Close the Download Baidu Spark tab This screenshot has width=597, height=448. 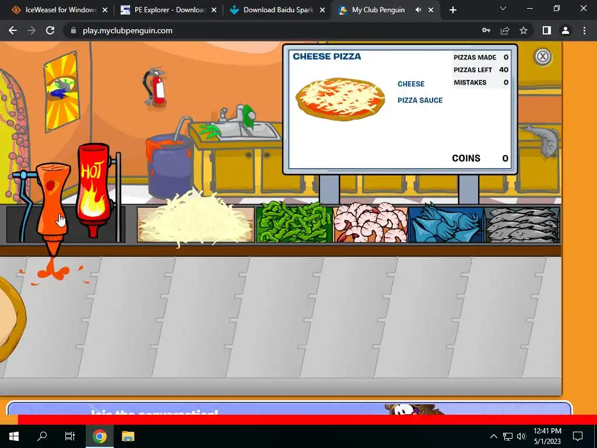click(x=322, y=10)
